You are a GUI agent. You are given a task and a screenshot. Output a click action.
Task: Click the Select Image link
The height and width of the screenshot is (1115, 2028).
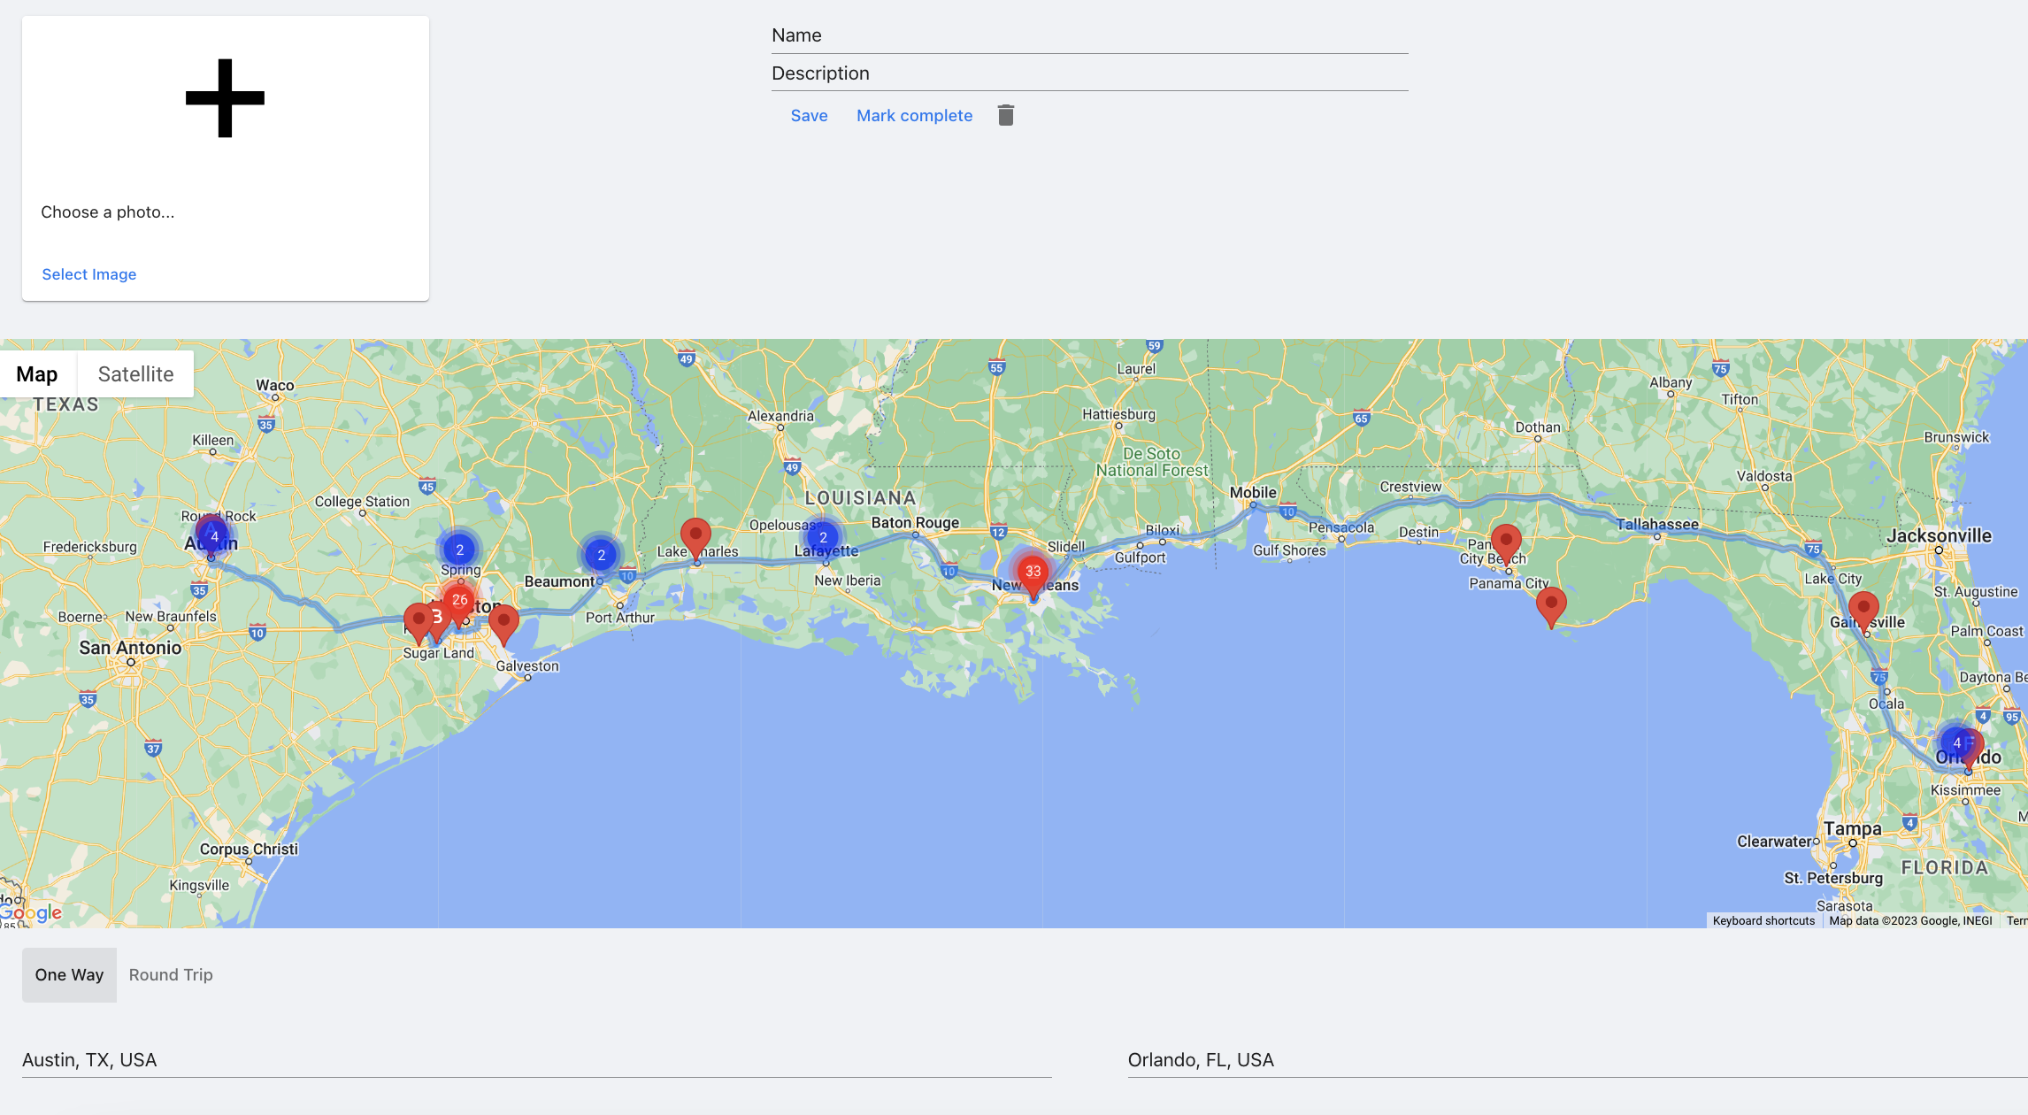click(89, 274)
